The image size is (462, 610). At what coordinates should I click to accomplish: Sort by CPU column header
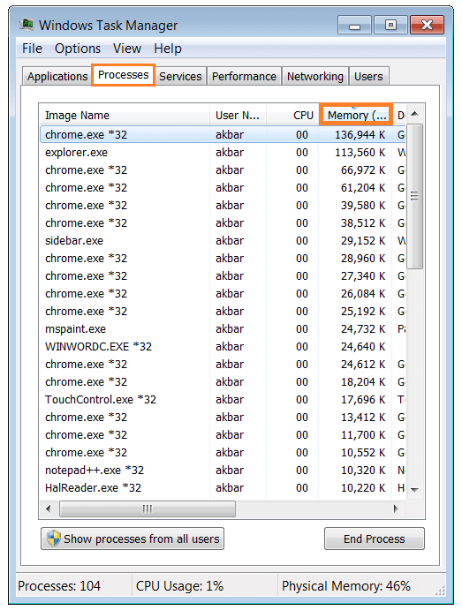(292, 115)
